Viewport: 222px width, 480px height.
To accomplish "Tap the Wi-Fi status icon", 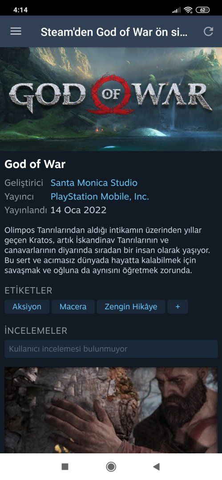I will coord(188,10).
